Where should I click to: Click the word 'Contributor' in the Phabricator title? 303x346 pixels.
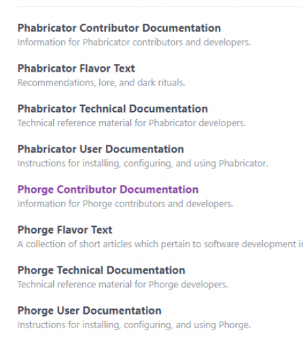tap(109, 28)
